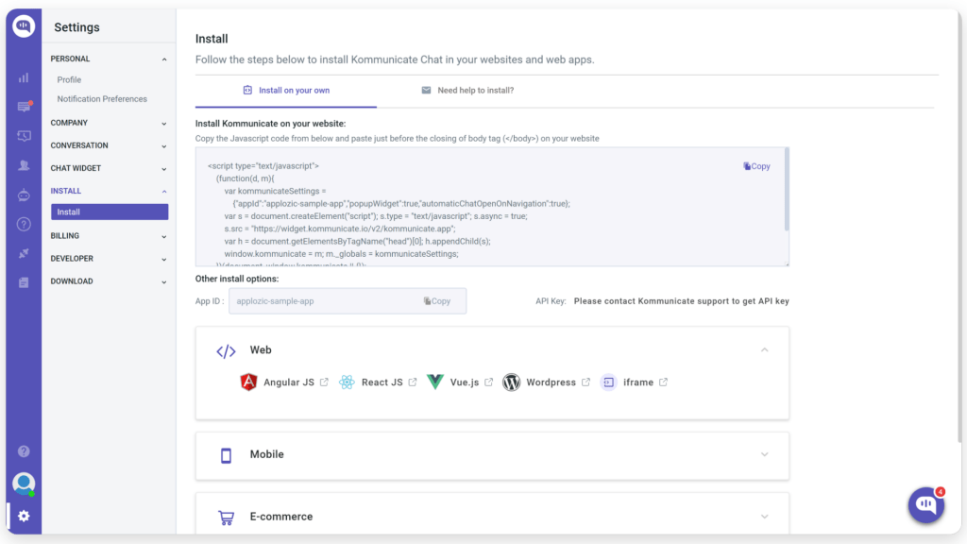Click the user profile avatar in sidebar
Screen dimensions: 967x544
(x=24, y=484)
